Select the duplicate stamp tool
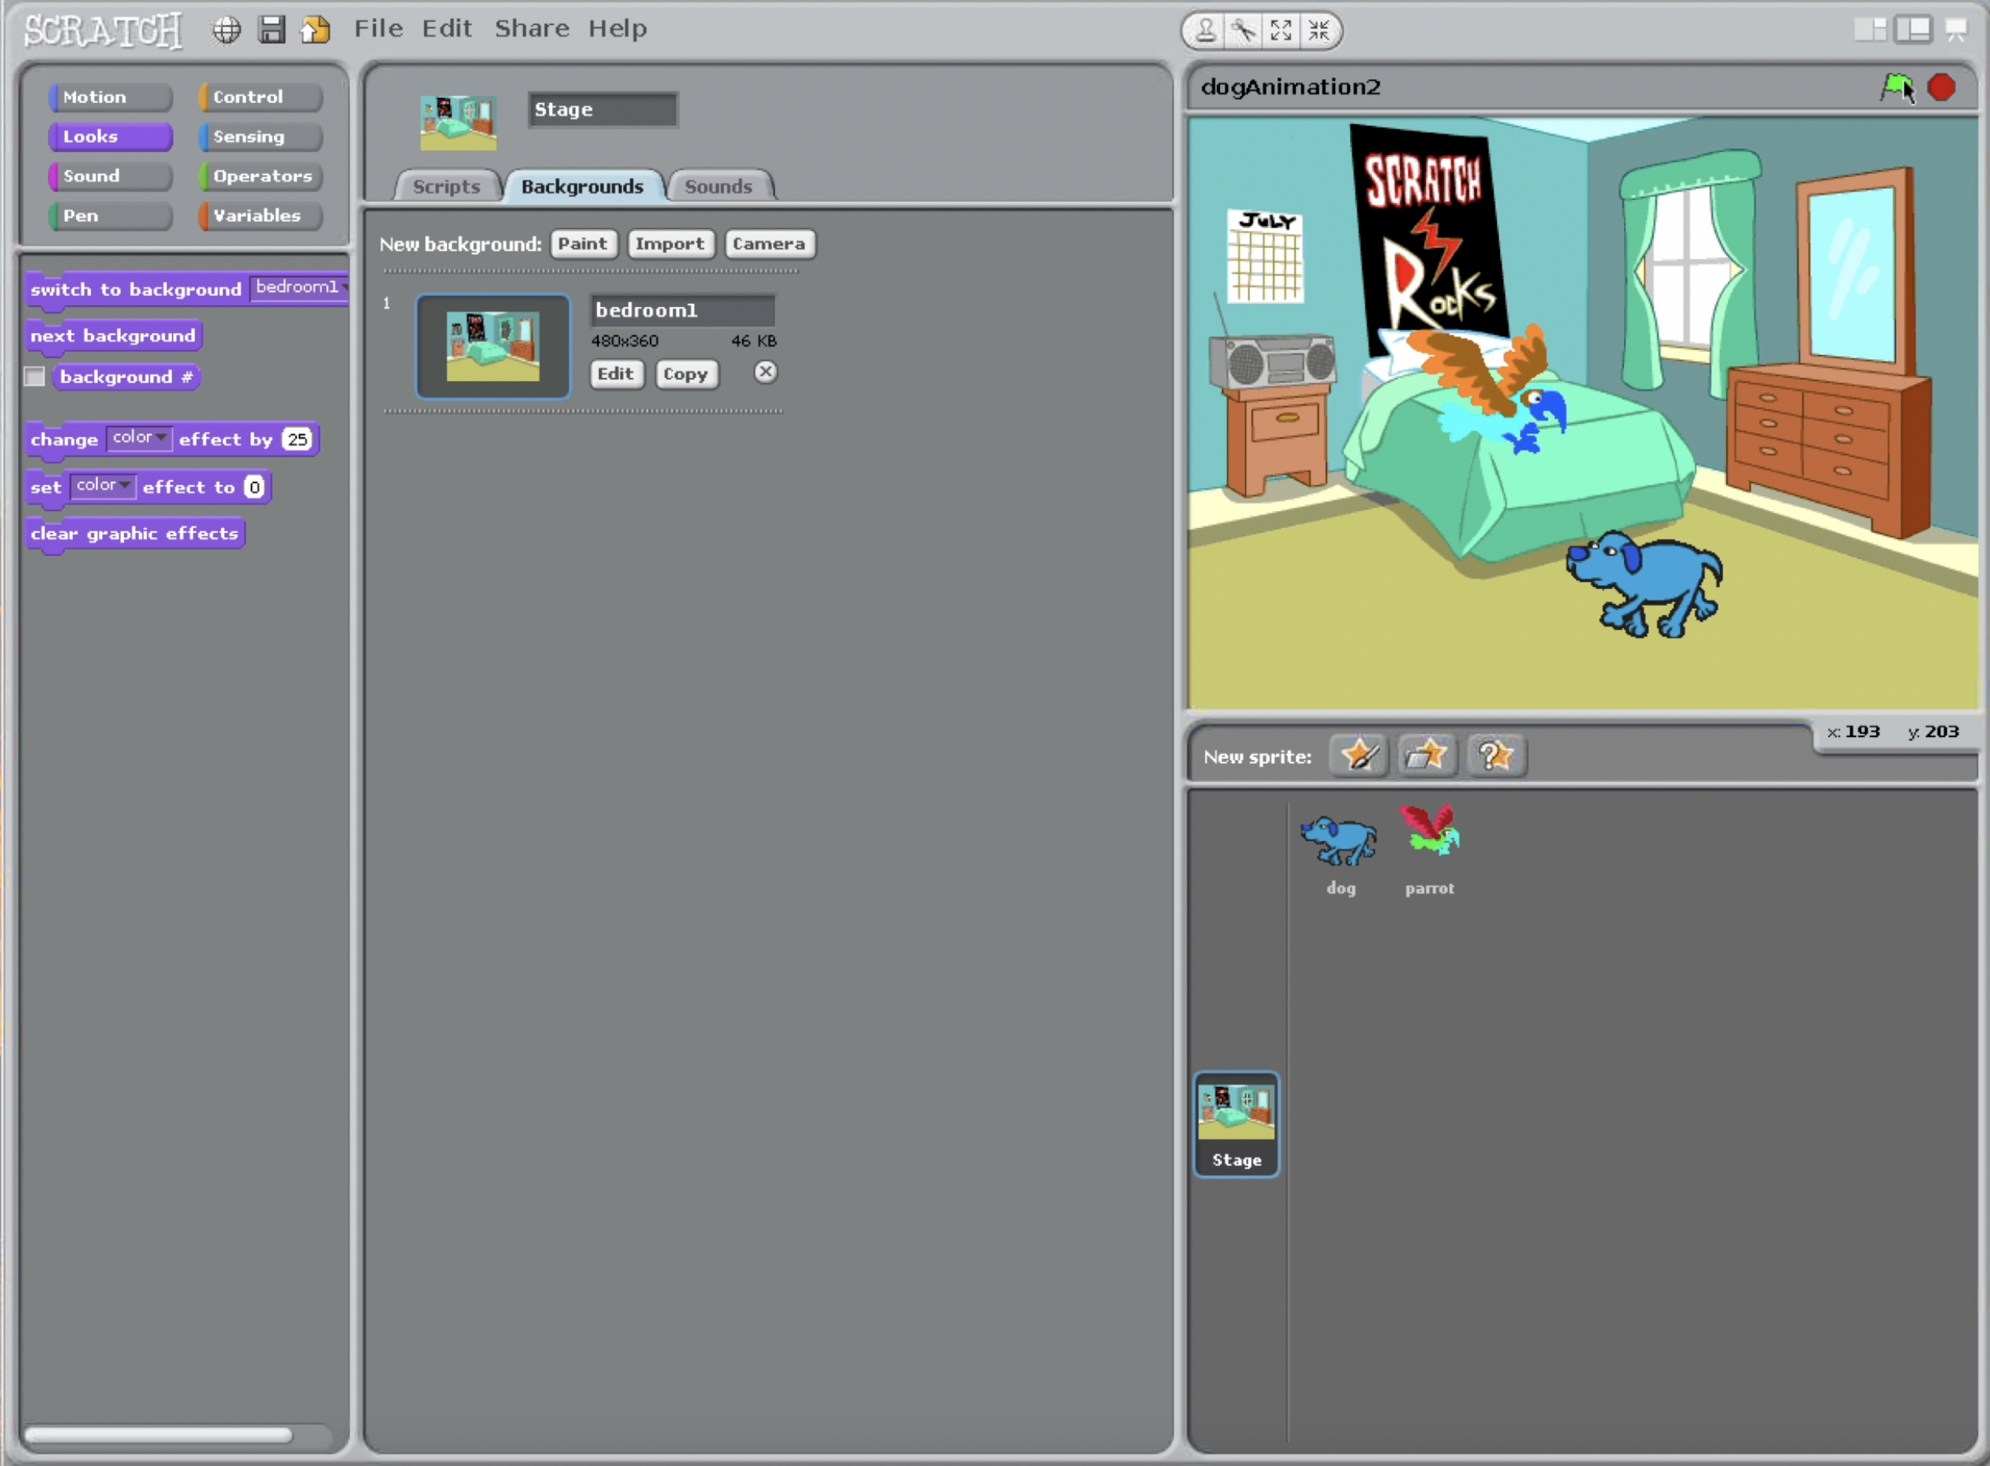This screenshot has height=1466, width=1990. [1206, 31]
